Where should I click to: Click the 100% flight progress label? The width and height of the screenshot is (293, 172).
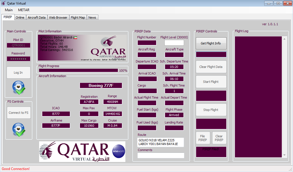(x=123, y=71)
